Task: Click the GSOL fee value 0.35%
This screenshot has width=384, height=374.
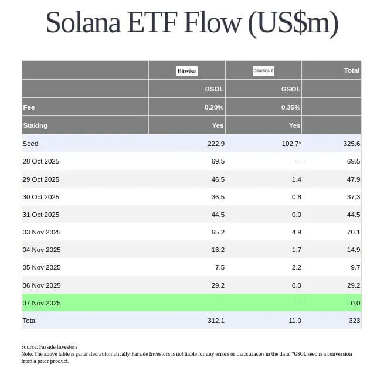Action: click(291, 107)
